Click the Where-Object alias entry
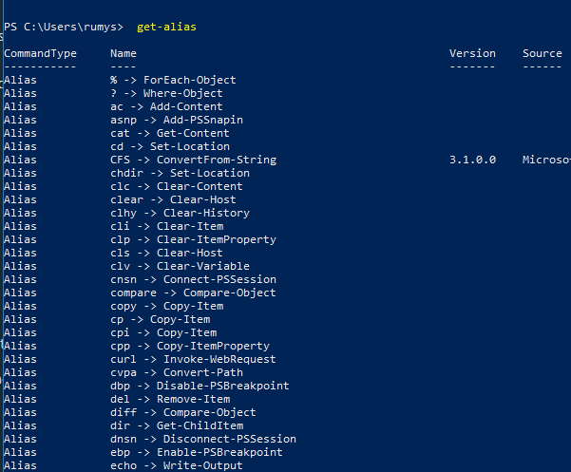571x472 pixels. pos(166,93)
